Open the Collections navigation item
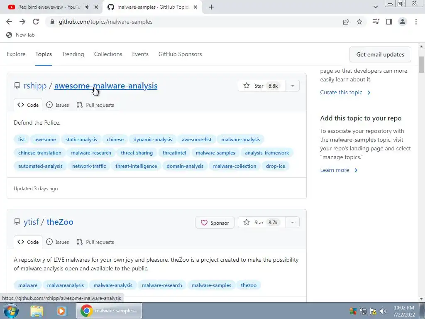Image resolution: width=425 pixels, height=319 pixels. point(108,54)
